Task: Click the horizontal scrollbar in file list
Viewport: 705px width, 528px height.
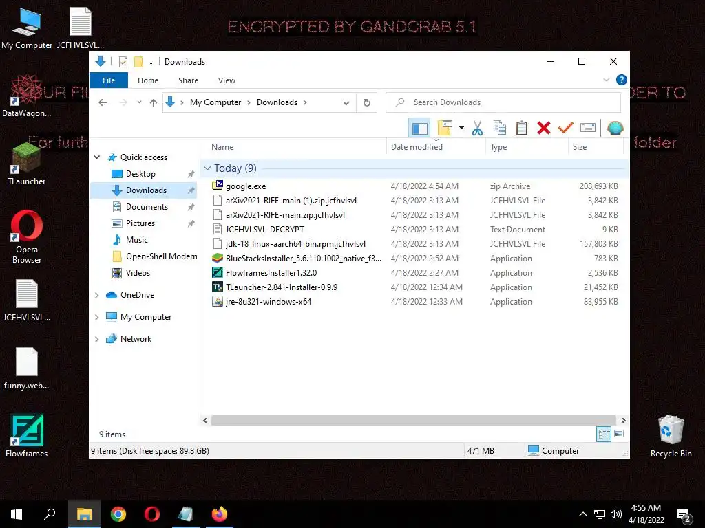Action: 413,420
